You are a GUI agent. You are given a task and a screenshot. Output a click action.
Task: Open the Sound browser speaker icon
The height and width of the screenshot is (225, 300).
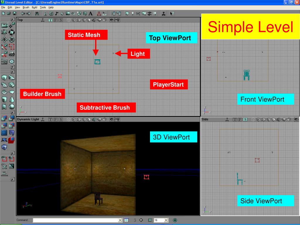click(x=62, y=13)
